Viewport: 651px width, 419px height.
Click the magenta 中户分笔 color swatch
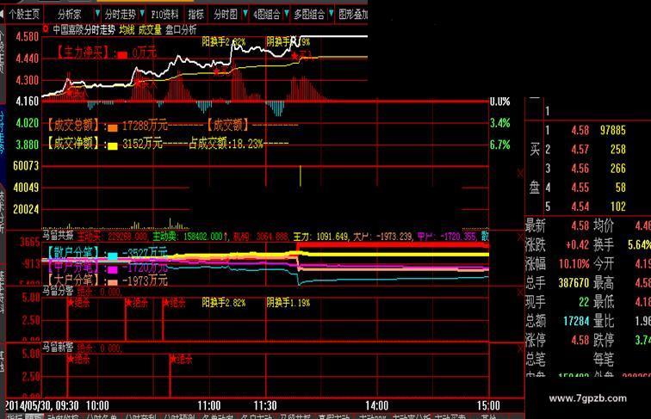pos(113,269)
